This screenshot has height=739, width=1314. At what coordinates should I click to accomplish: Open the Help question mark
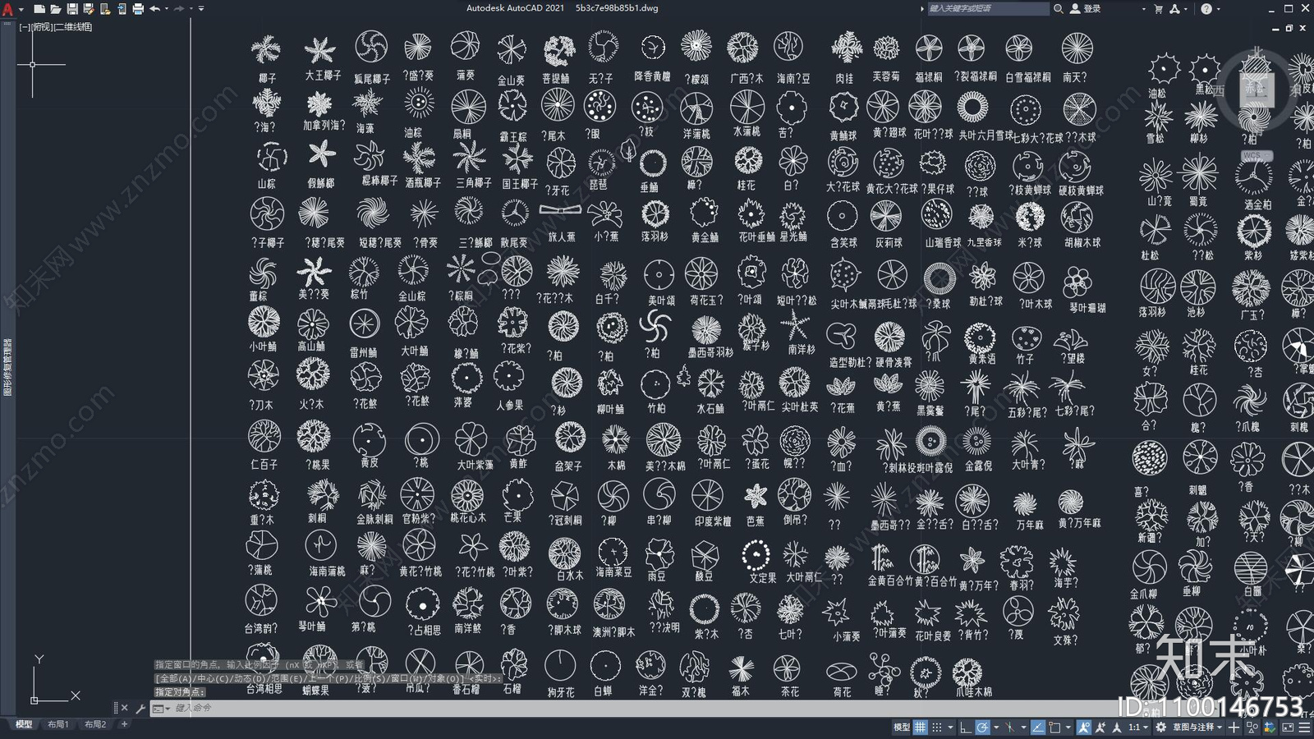1206,8
